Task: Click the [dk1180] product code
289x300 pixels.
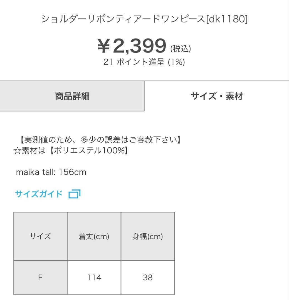Action: tap(227, 19)
